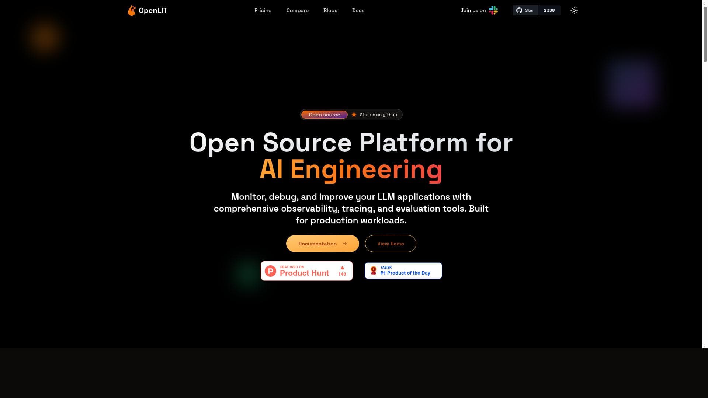708x398 pixels.
Task: Open the Documentation button
Action: tap(323, 244)
